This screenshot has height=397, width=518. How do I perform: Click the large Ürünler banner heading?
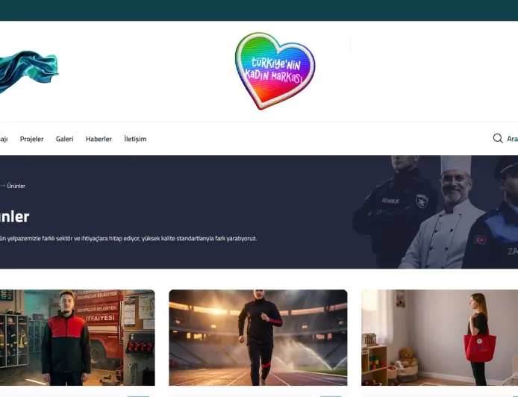coord(14,216)
